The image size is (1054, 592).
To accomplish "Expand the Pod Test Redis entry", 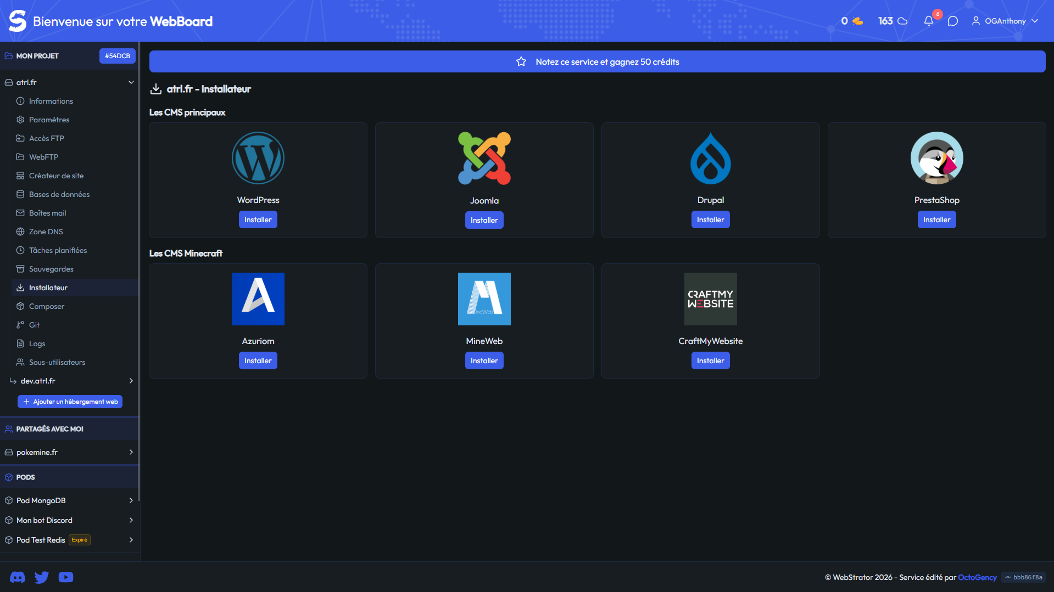I will pyautogui.click(x=131, y=540).
